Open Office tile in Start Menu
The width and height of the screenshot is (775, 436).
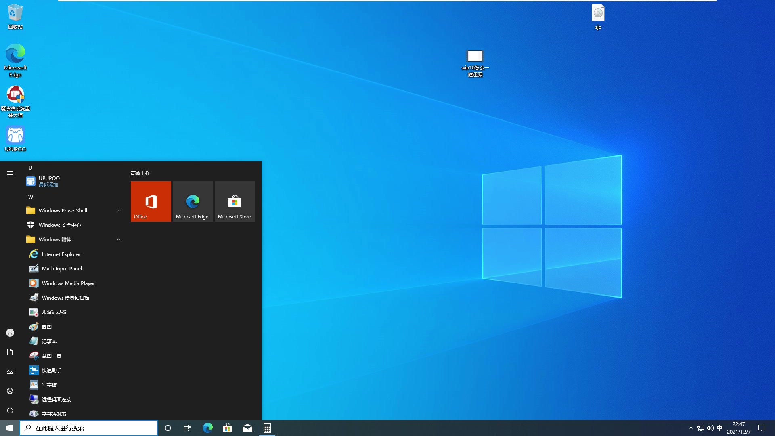click(x=151, y=201)
